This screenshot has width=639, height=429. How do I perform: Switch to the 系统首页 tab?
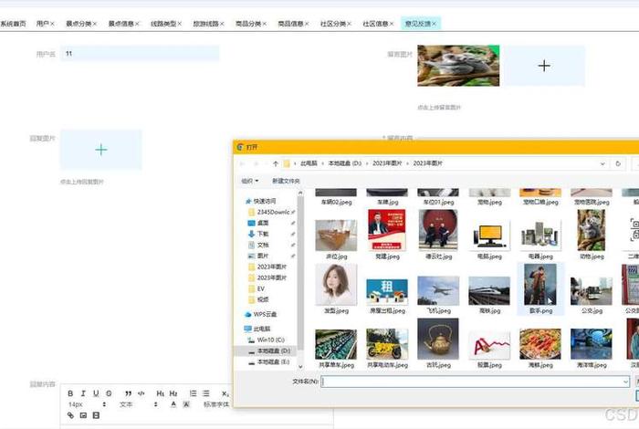(x=13, y=24)
